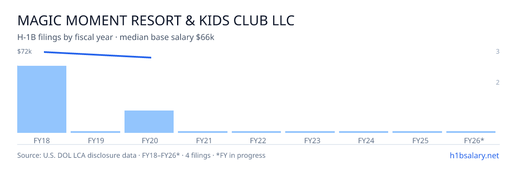Click the FY22 bar stub
Viewport: 517px width, 172px height.
256,132
